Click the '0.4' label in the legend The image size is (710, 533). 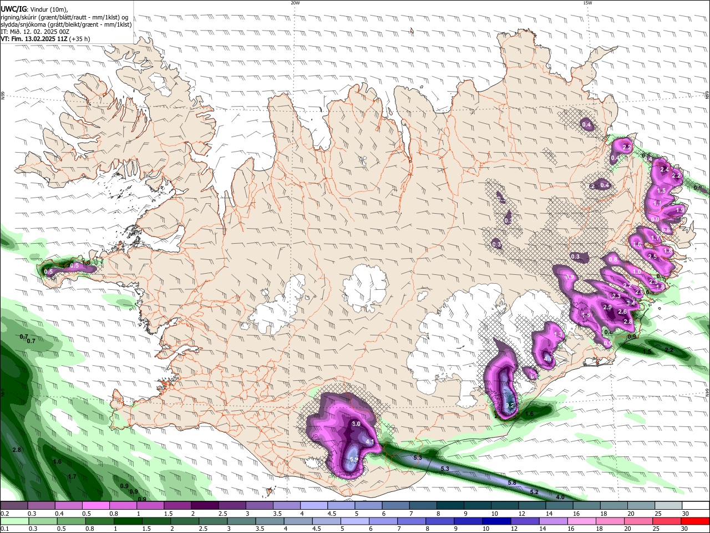pyautogui.click(x=59, y=514)
